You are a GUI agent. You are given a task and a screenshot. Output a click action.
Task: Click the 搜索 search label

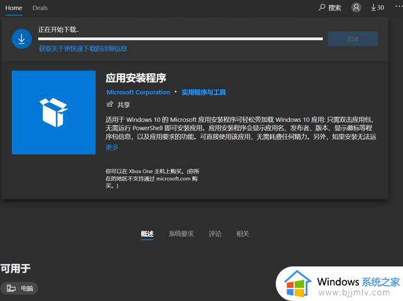pyautogui.click(x=334, y=8)
